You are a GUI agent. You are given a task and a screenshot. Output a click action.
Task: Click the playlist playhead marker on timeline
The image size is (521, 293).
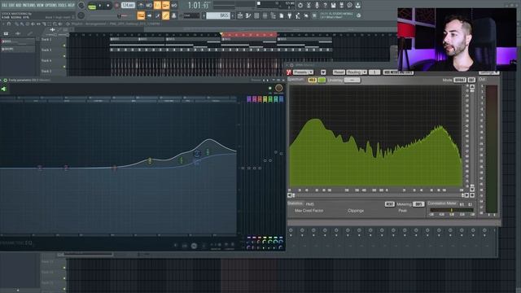click(x=221, y=34)
